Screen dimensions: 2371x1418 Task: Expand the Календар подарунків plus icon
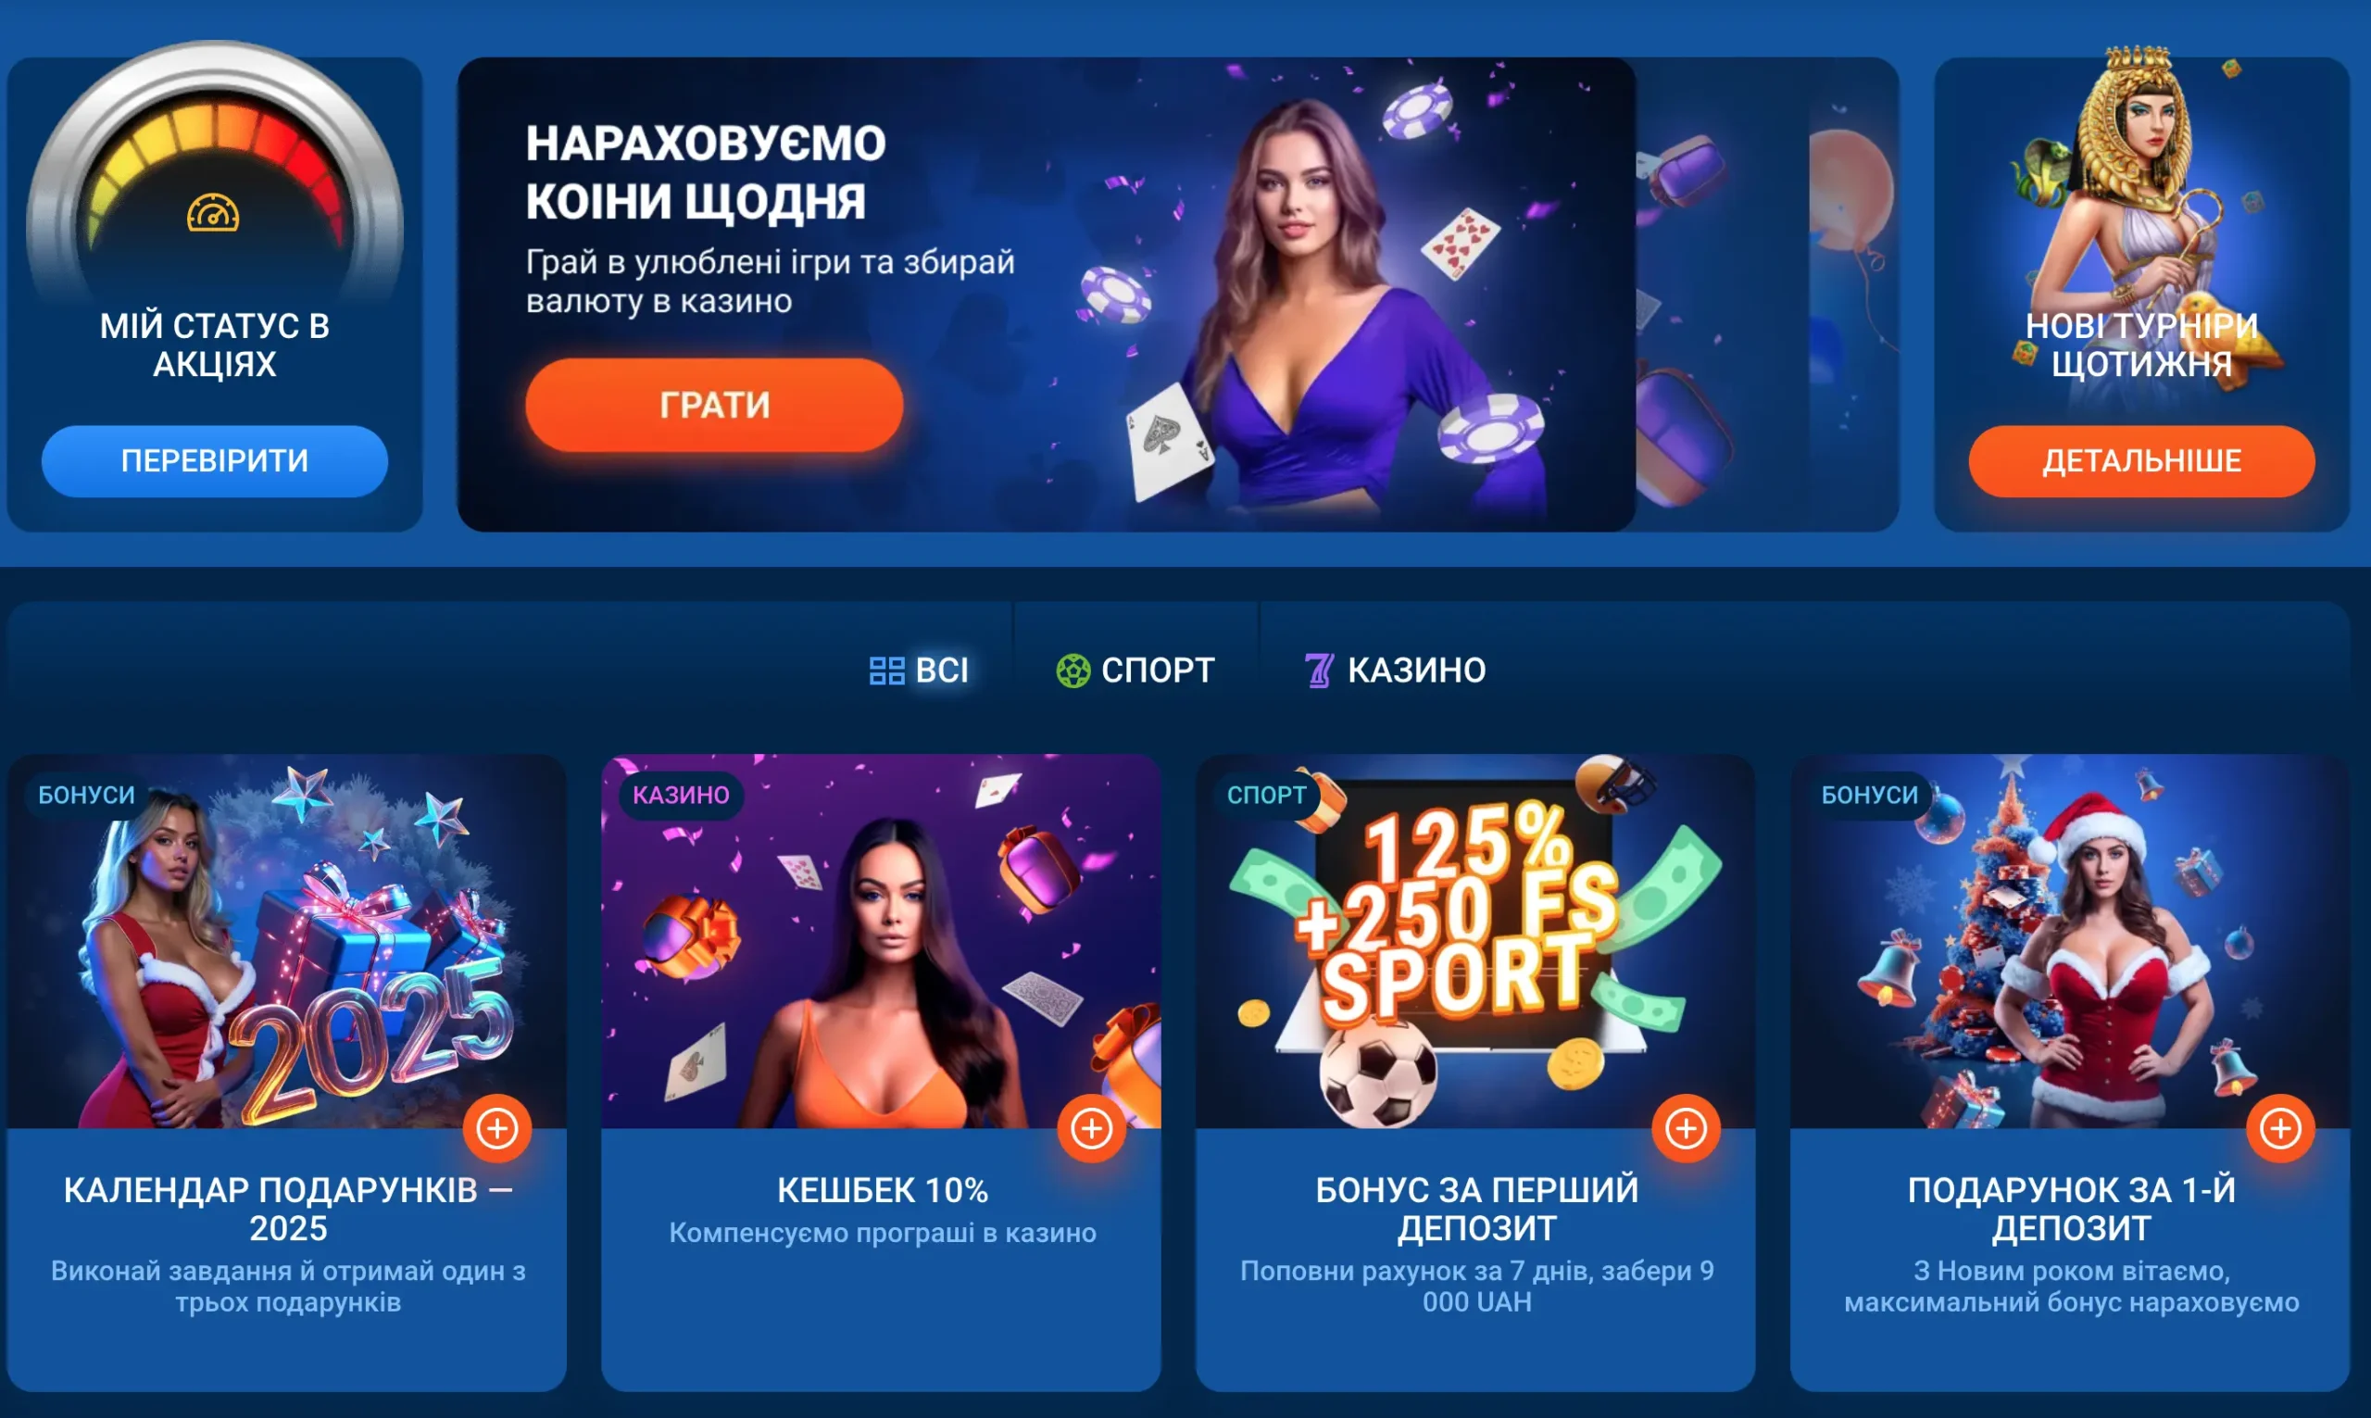496,1128
